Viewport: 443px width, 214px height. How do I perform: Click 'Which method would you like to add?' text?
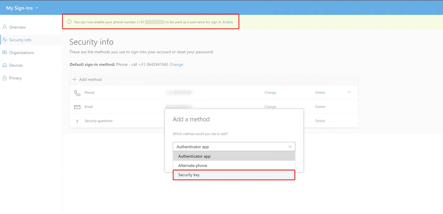200,134
